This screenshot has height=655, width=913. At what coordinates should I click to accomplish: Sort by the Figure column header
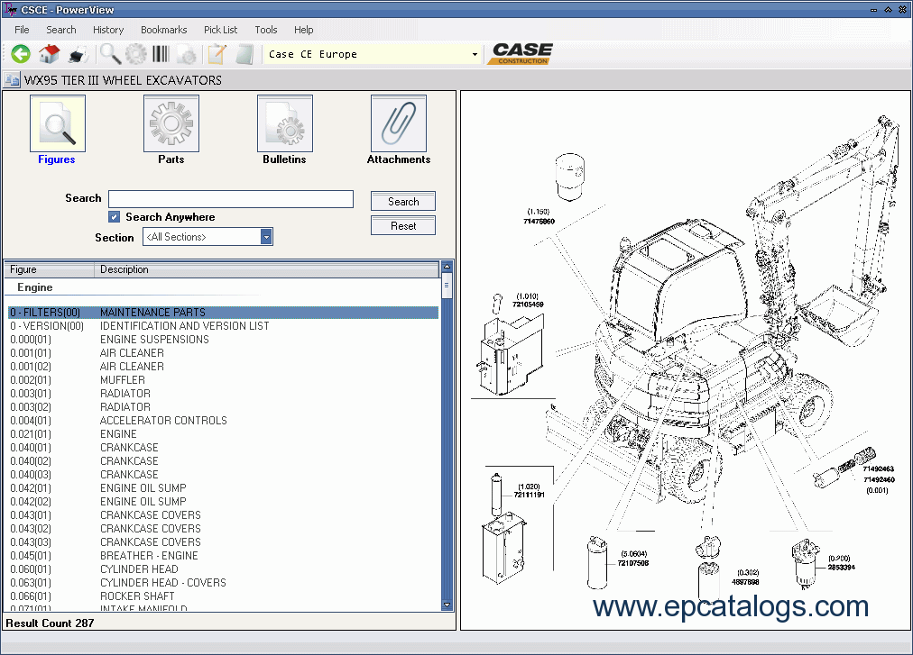point(50,269)
